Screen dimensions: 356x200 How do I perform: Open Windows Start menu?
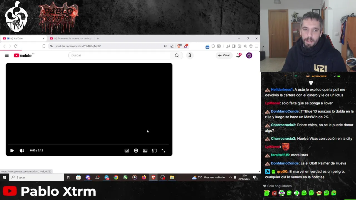[x=4, y=177]
